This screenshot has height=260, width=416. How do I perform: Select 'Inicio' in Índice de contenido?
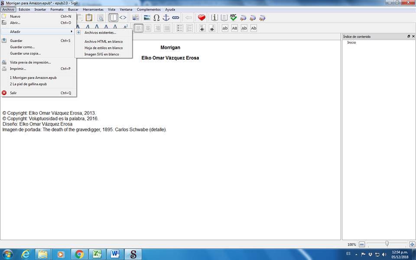[x=351, y=42]
